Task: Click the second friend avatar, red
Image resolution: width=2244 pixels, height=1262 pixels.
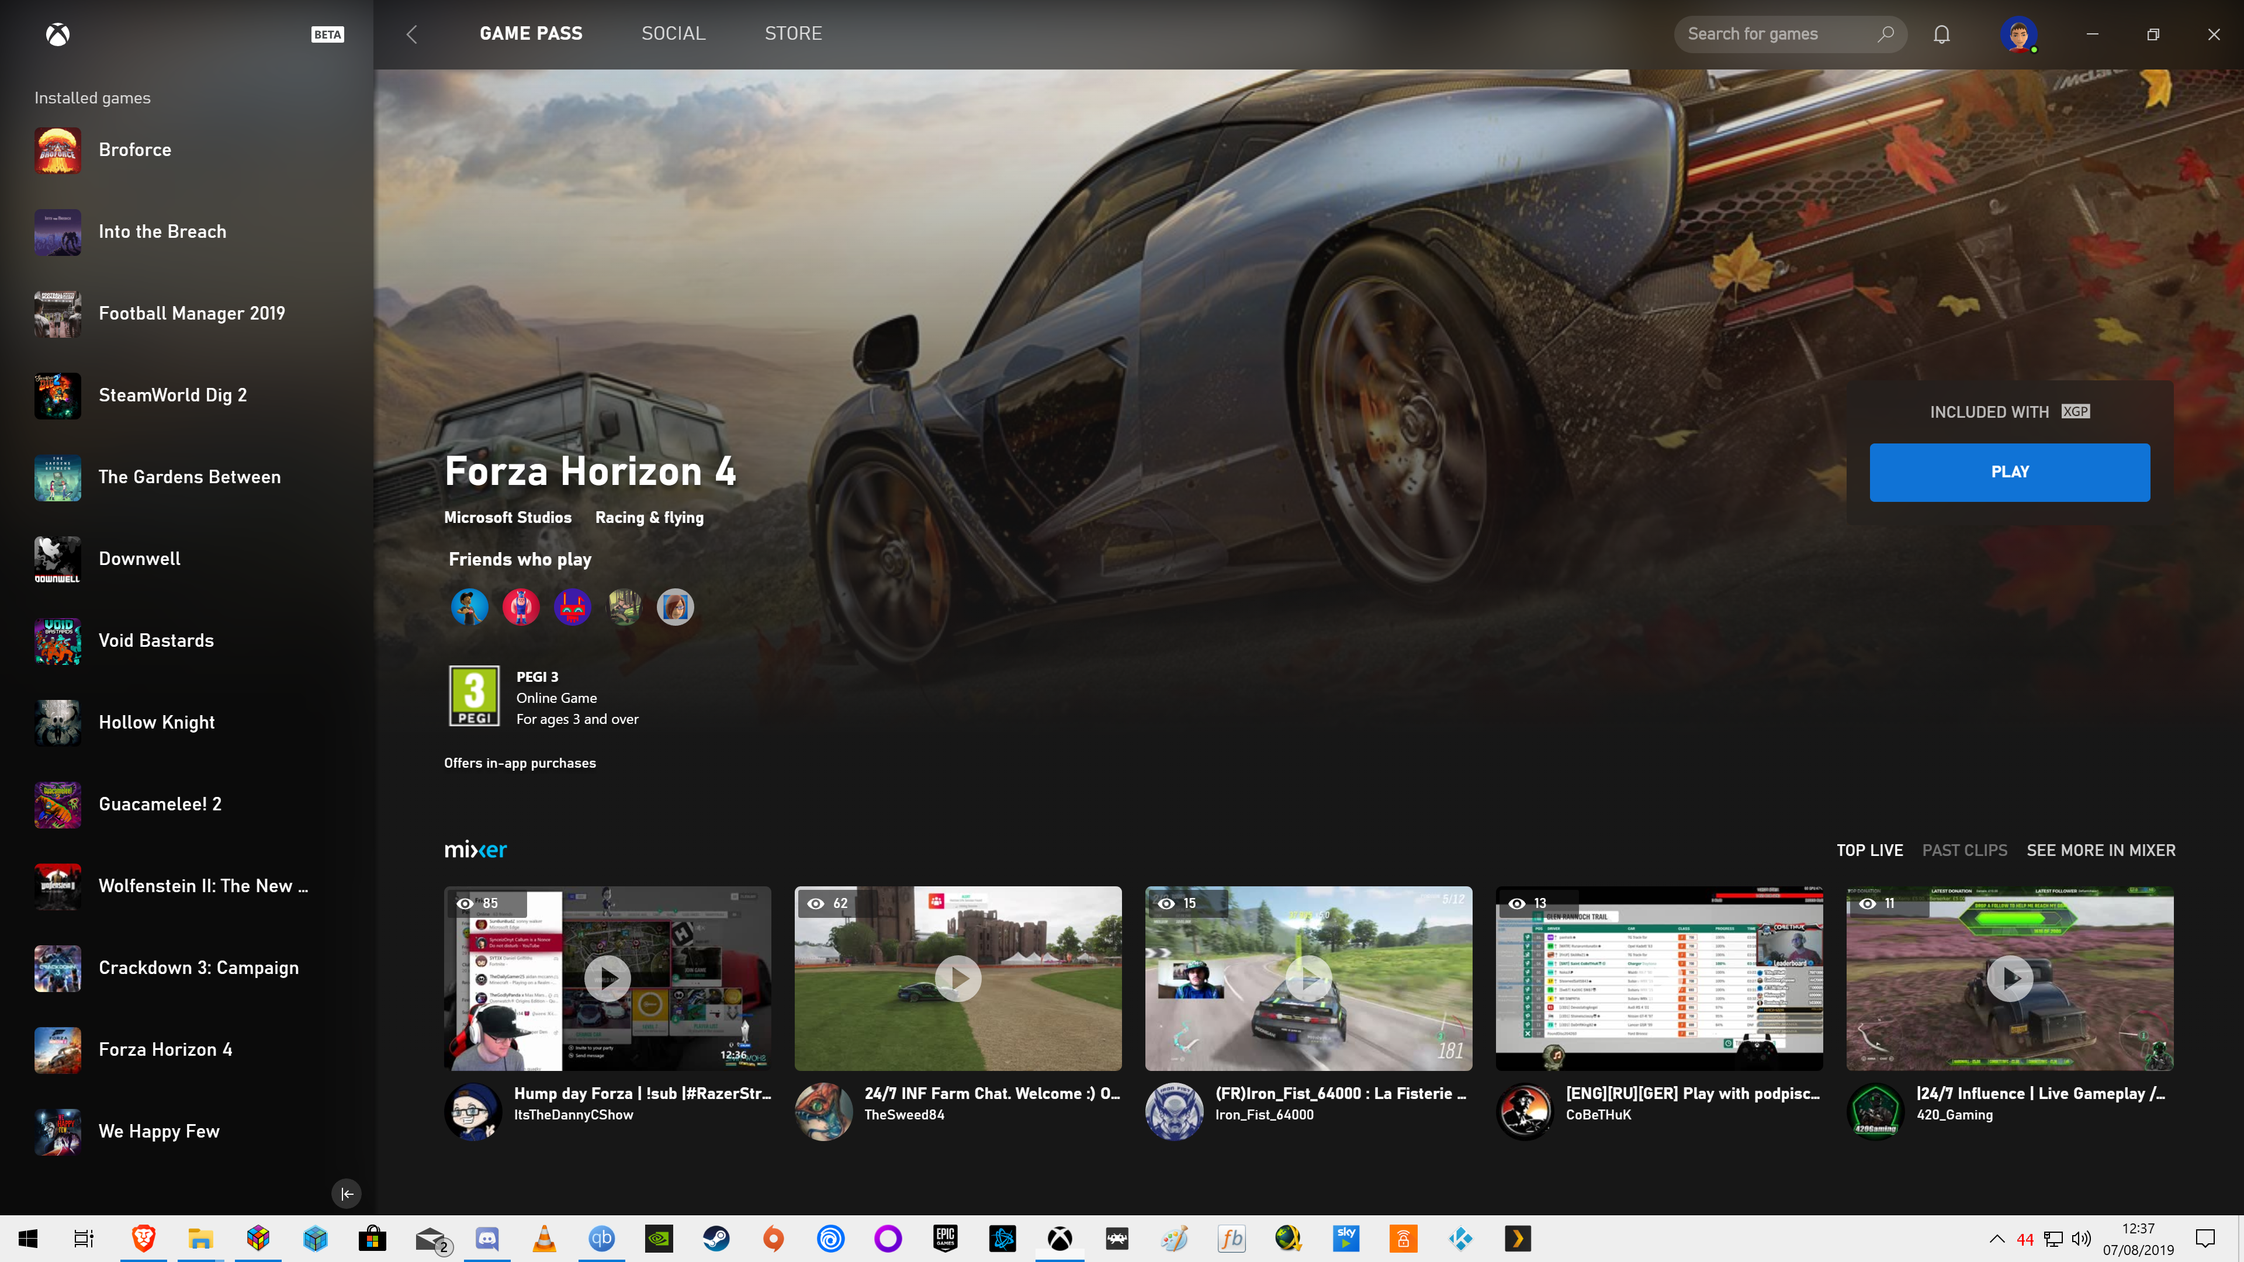Action: tap(520, 607)
